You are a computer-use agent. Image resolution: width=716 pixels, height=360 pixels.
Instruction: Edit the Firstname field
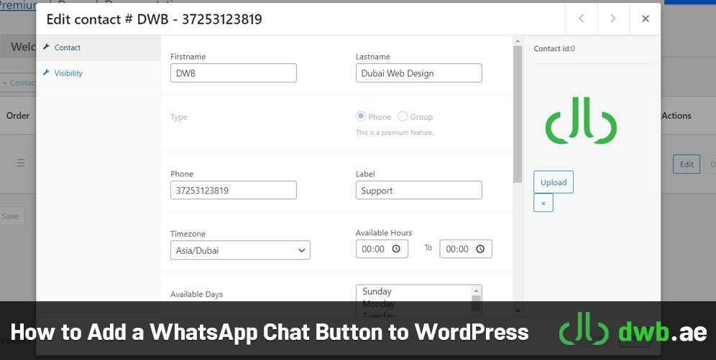[234, 73]
